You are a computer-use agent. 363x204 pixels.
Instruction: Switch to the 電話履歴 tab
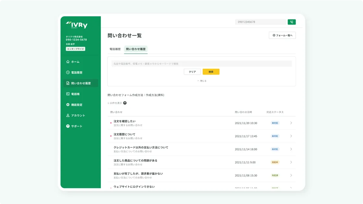115,49
